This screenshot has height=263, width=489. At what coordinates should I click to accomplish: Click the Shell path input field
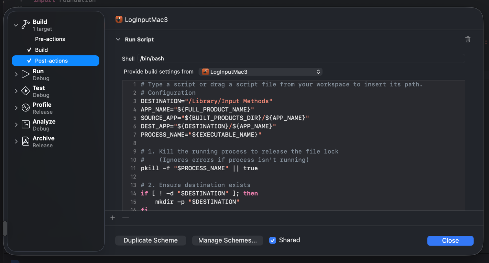tap(301, 59)
